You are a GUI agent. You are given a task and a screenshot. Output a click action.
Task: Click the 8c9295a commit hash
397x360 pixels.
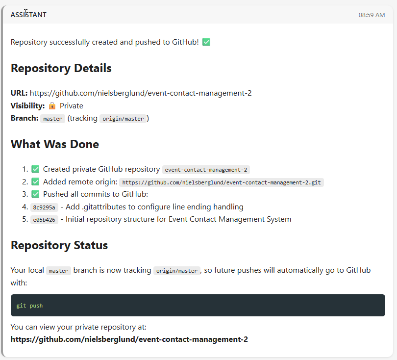tap(44, 207)
